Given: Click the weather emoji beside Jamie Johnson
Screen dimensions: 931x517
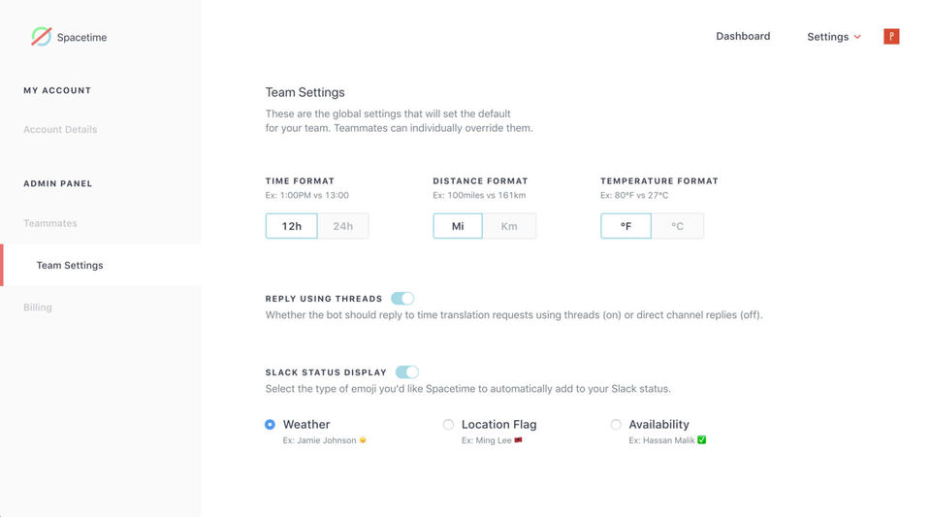Looking at the screenshot, I should click(x=363, y=440).
